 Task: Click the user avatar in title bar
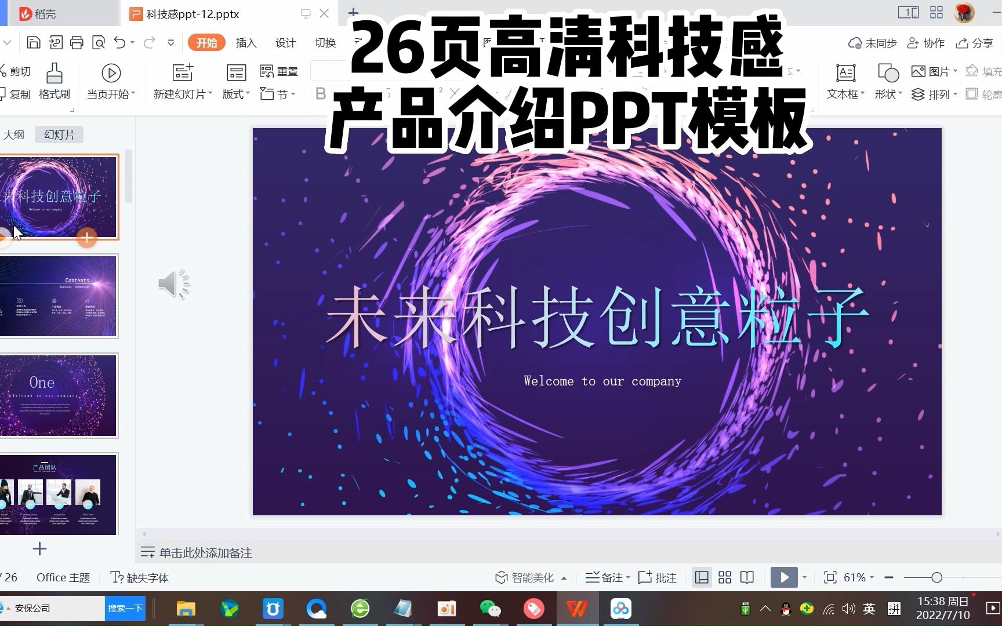[964, 13]
